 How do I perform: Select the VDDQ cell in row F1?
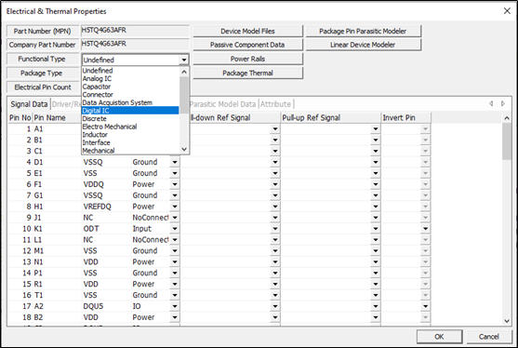pos(106,184)
